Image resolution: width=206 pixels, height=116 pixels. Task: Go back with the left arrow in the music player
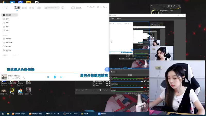click(x=3, y=8)
